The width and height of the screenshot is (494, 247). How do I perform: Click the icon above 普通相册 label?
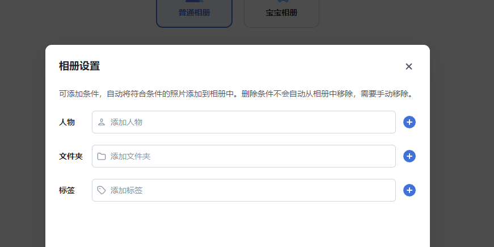click(194, 2)
